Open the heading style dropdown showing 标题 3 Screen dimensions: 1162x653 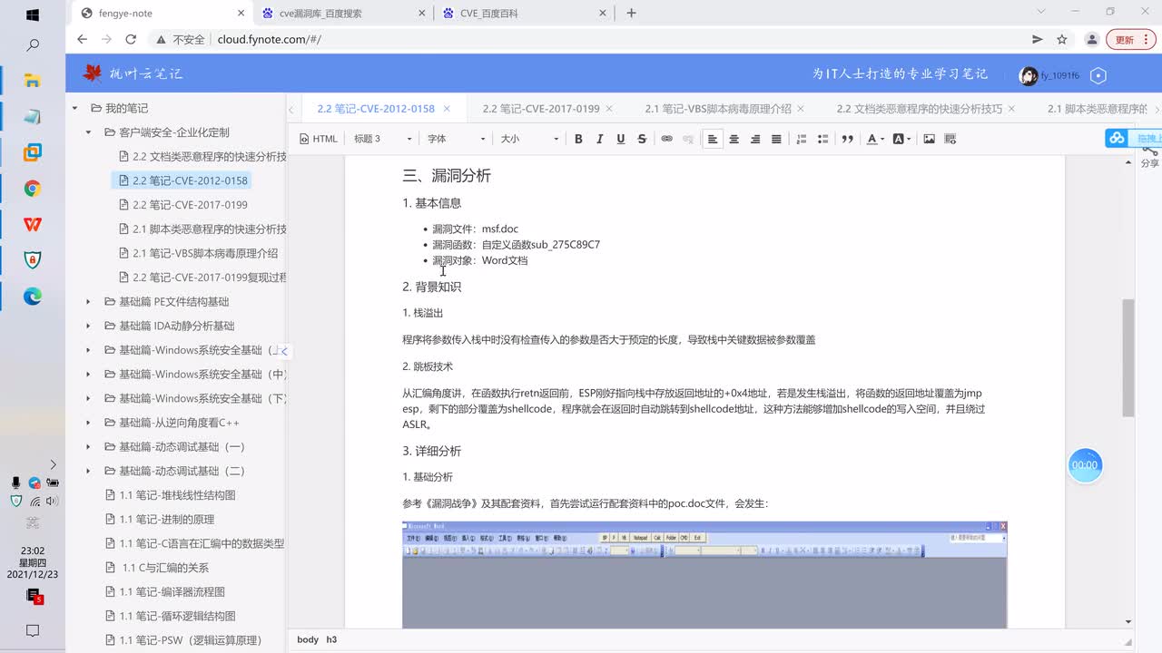382,139
